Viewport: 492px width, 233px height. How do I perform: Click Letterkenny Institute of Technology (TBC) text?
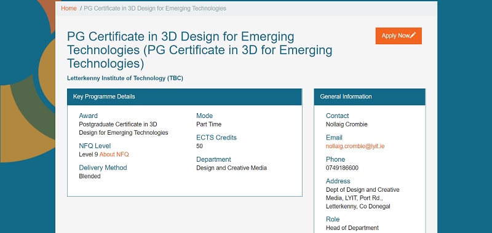[x=125, y=78]
